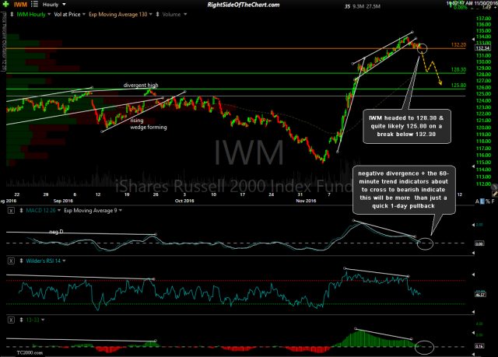The image size is (498, 357).
Task: Click the green 128.30 line label
Action: (458, 69)
